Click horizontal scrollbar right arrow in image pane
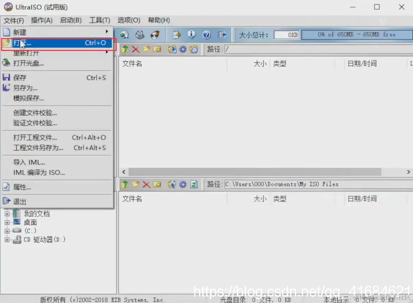This screenshot has height=303, width=413. pyautogui.click(x=409, y=172)
